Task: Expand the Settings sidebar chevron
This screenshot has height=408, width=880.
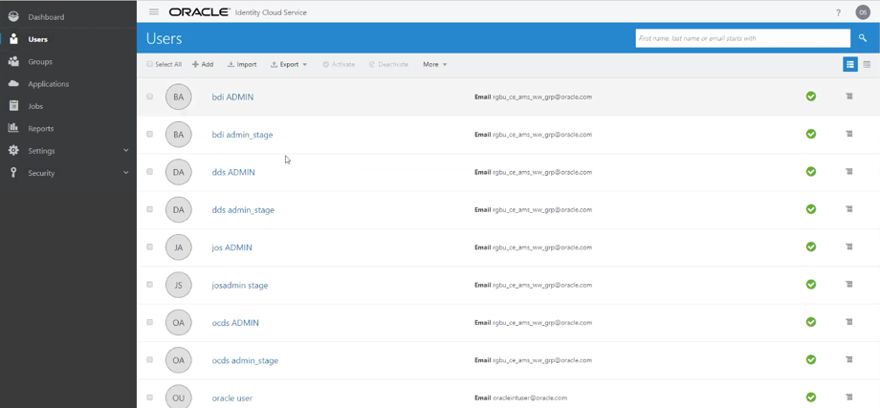Action: [x=125, y=150]
